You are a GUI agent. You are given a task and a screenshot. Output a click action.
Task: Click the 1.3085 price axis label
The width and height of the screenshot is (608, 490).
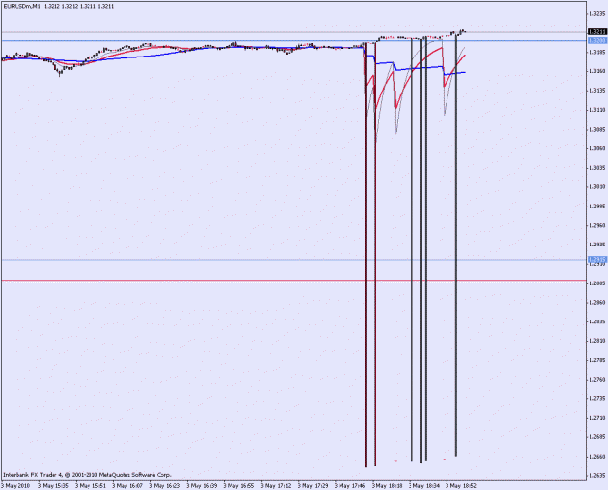tap(597, 129)
